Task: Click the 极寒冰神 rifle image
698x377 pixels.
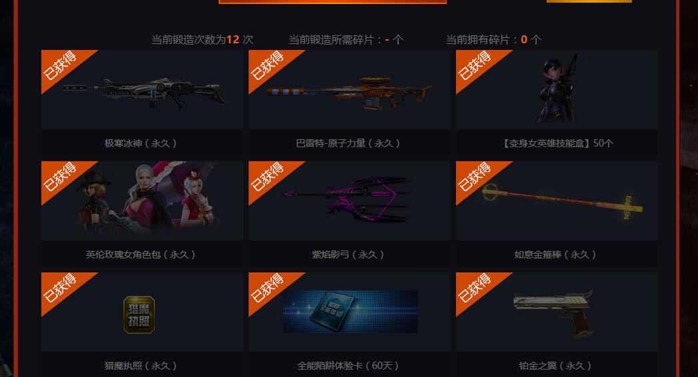Action: (x=144, y=93)
